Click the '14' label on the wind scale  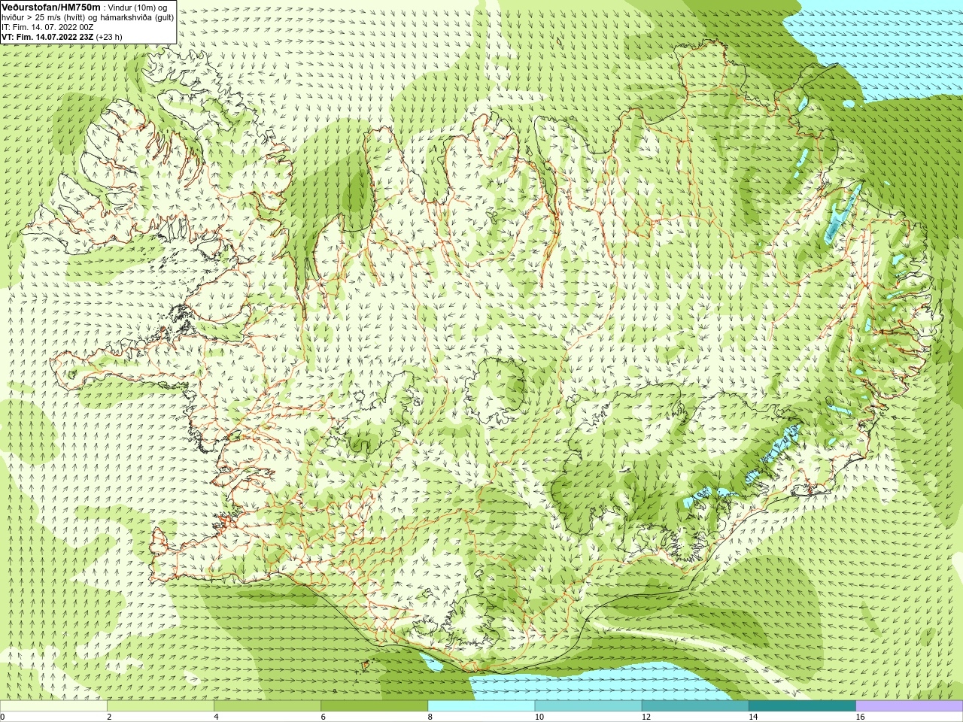tap(753, 717)
